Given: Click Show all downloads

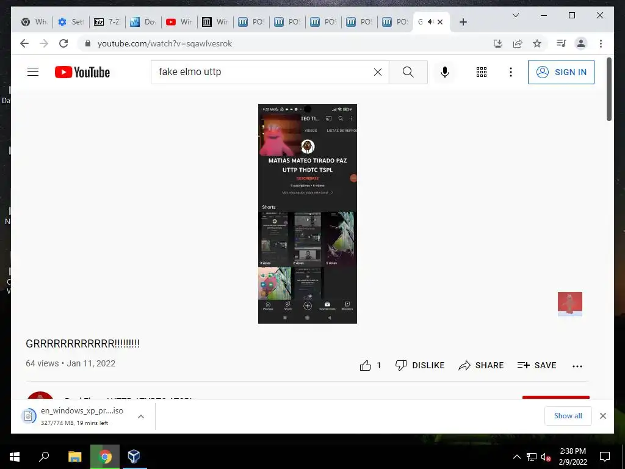Looking at the screenshot, I should pos(568,415).
